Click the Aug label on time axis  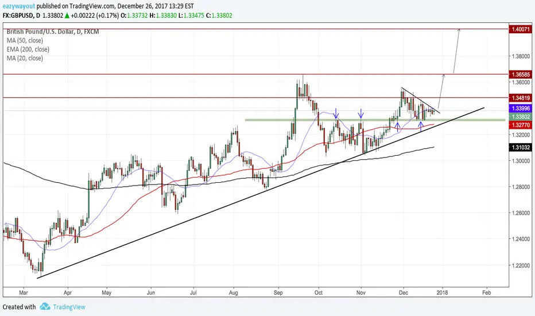(234, 293)
